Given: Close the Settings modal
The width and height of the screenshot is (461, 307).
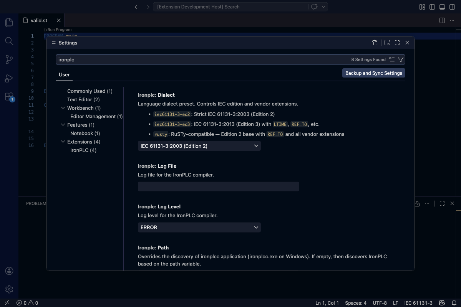Looking at the screenshot, I should point(407,43).
